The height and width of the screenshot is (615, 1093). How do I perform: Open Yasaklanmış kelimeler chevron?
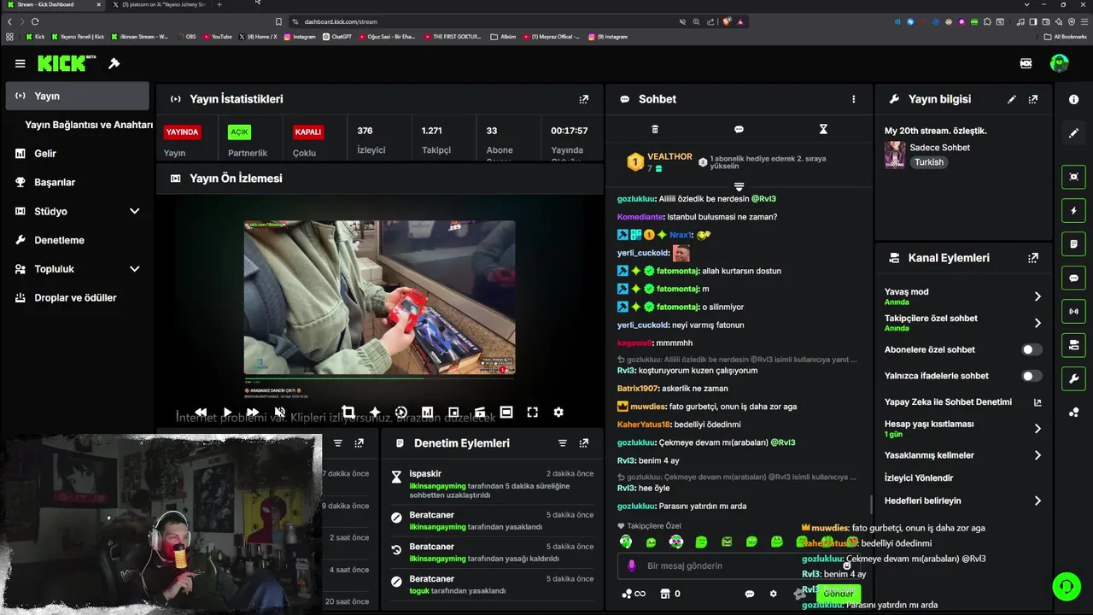point(1037,455)
